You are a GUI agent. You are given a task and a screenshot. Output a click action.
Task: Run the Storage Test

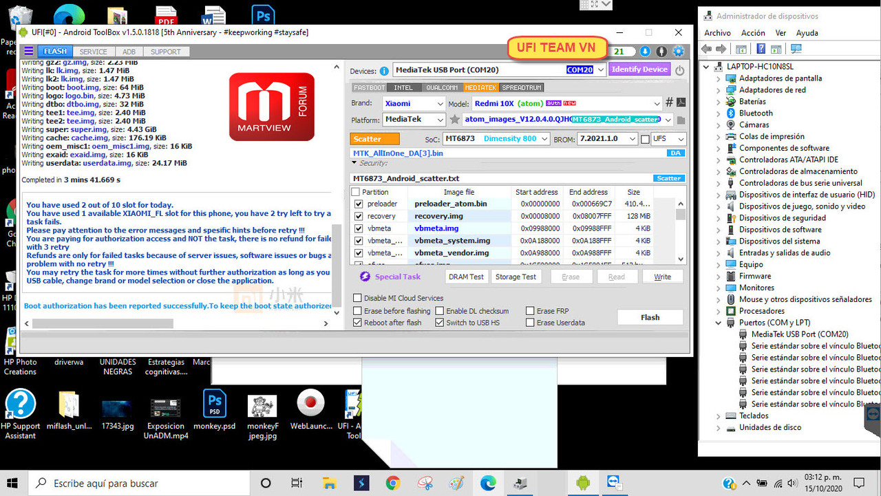click(x=516, y=277)
